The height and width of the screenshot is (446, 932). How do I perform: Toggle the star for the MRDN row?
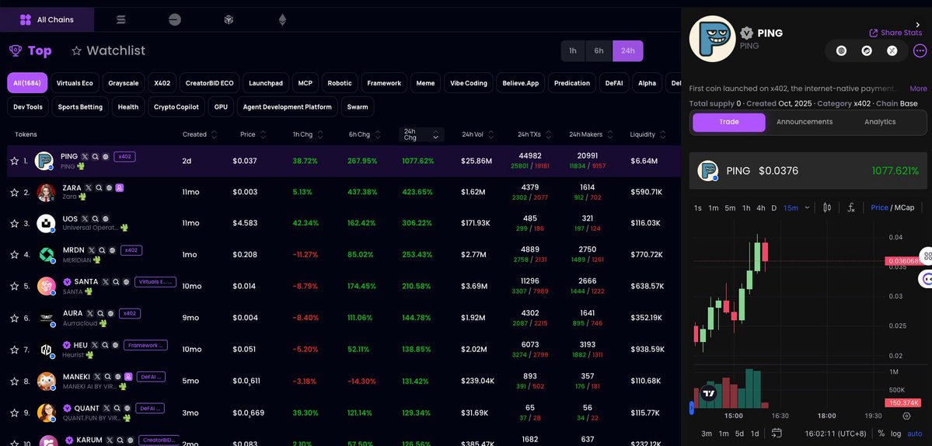click(14, 254)
